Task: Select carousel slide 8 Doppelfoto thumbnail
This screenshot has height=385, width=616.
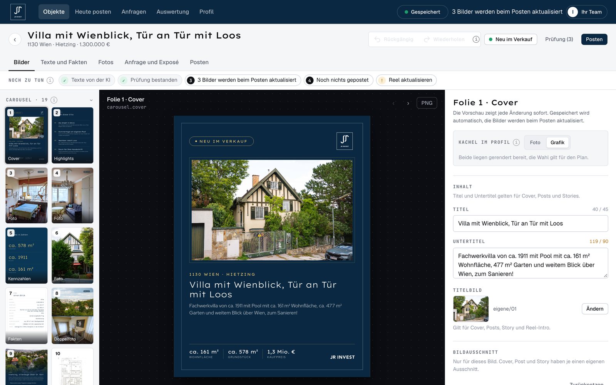Action: tap(72, 316)
